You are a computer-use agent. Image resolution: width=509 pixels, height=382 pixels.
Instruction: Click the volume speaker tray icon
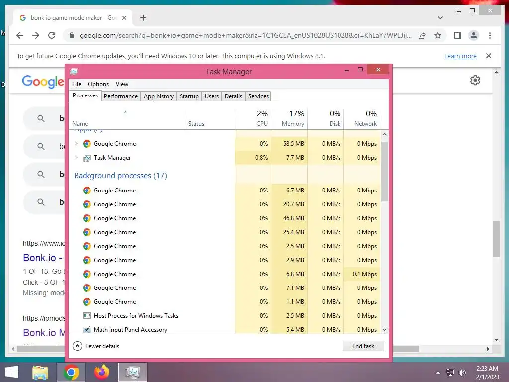[462, 373]
